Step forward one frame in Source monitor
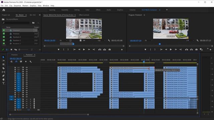 89,50
